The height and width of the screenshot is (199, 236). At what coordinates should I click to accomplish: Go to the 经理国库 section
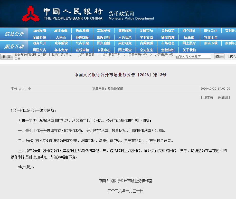(x=82, y=37)
